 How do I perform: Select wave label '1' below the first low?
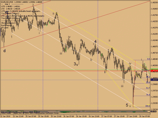pyautogui.click(x=12, y=37)
